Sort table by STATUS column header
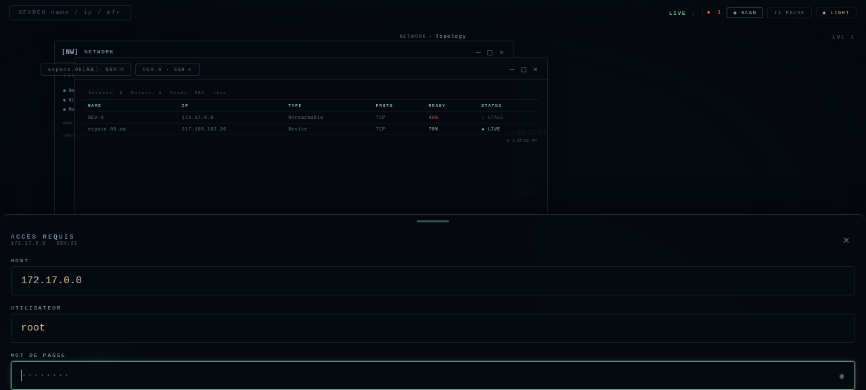This screenshot has width=866, height=390. [x=492, y=105]
